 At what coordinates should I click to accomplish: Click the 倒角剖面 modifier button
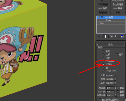tap(103, 12)
